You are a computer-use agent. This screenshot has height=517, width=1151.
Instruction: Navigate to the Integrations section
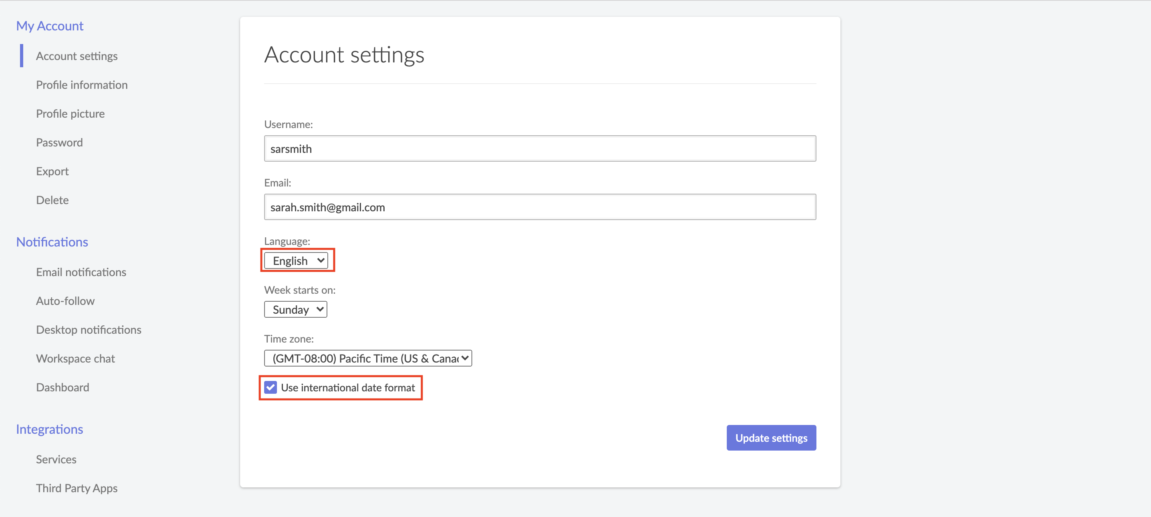(x=50, y=427)
